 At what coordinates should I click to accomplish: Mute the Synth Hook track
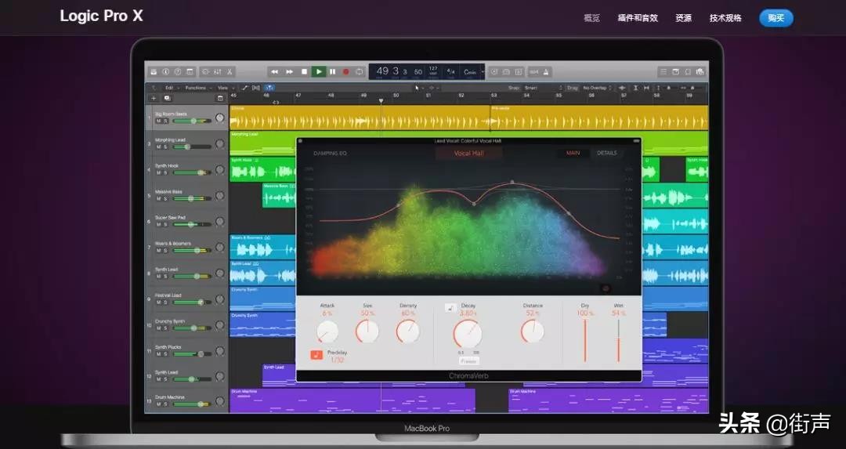pyautogui.click(x=158, y=172)
